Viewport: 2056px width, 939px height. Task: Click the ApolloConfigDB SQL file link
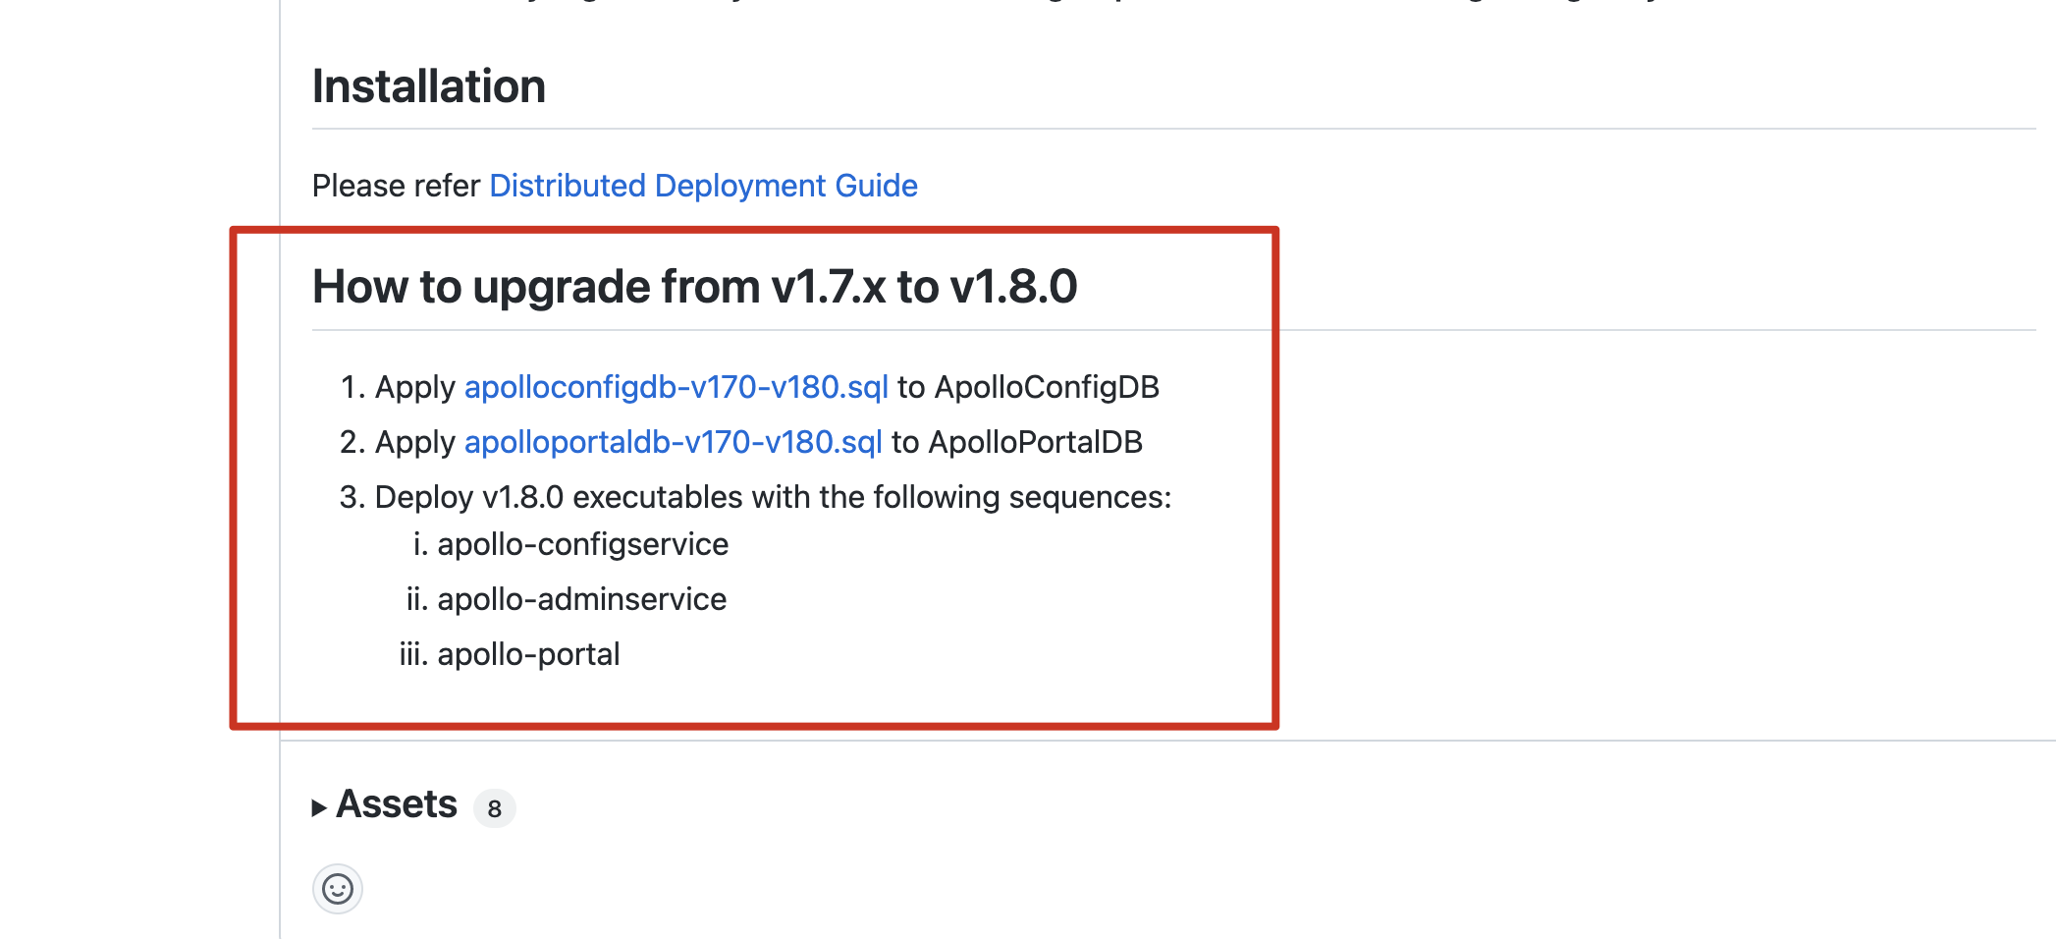(676, 387)
